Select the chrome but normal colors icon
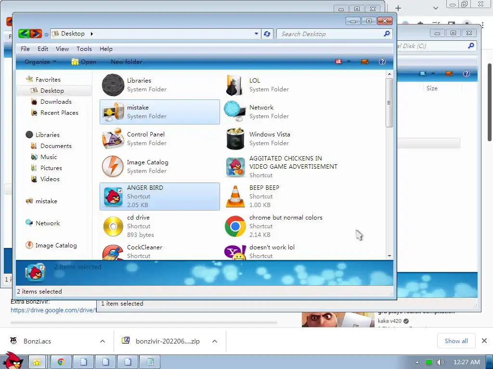 [235, 226]
